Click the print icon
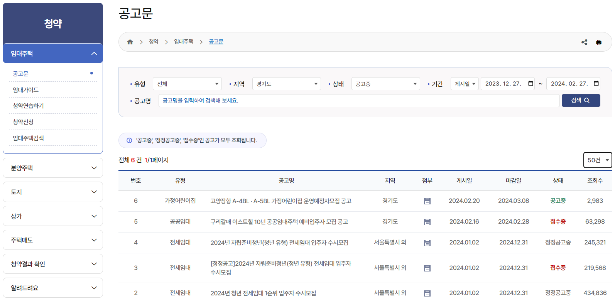 [599, 42]
